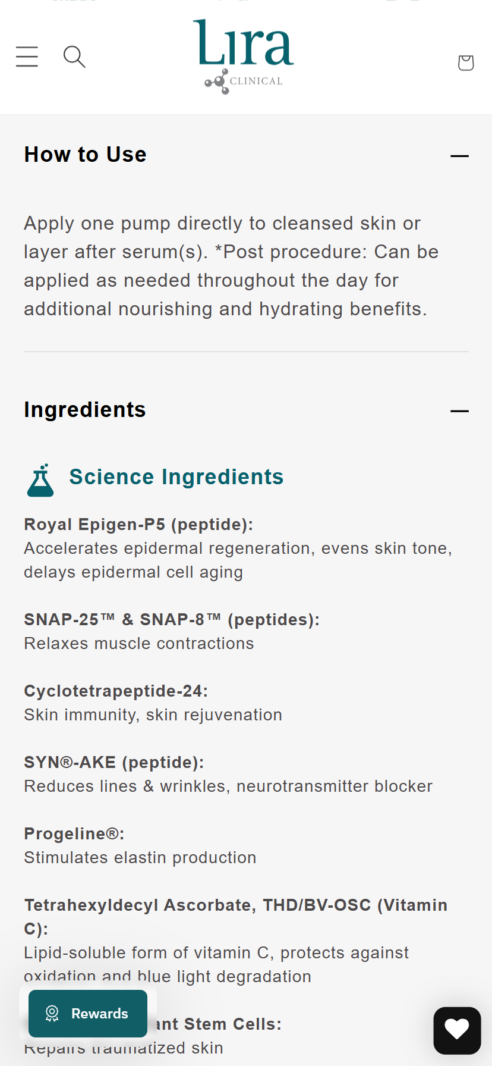Click the How to Use heading

[x=86, y=155]
